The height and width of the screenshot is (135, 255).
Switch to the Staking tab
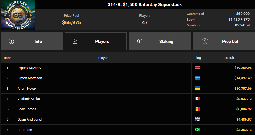160,41
